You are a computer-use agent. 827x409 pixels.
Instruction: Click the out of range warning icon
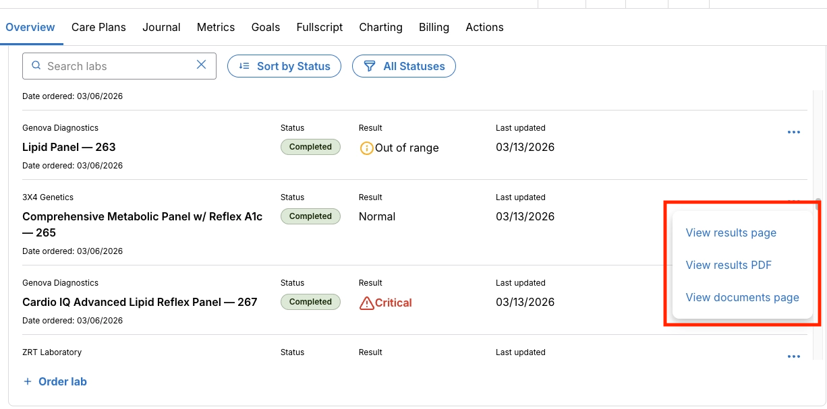[x=366, y=148]
